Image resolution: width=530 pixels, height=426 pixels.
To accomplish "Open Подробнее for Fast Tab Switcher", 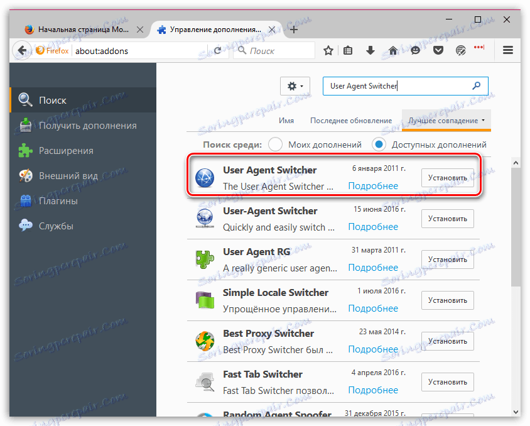I will [373, 390].
